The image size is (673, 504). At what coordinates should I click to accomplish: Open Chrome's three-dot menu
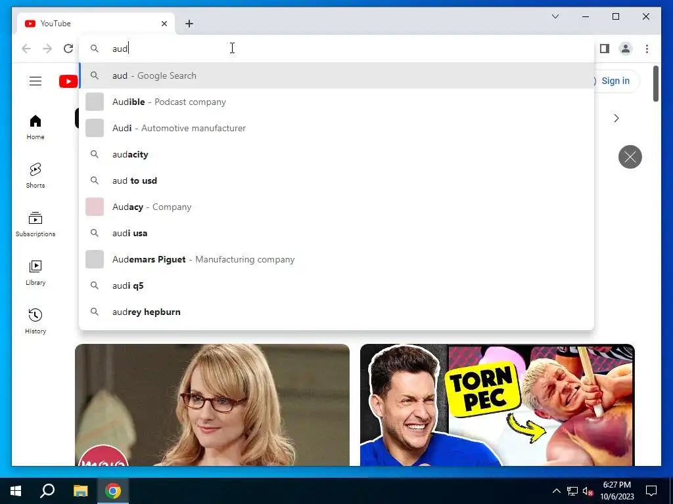click(x=647, y=49)
